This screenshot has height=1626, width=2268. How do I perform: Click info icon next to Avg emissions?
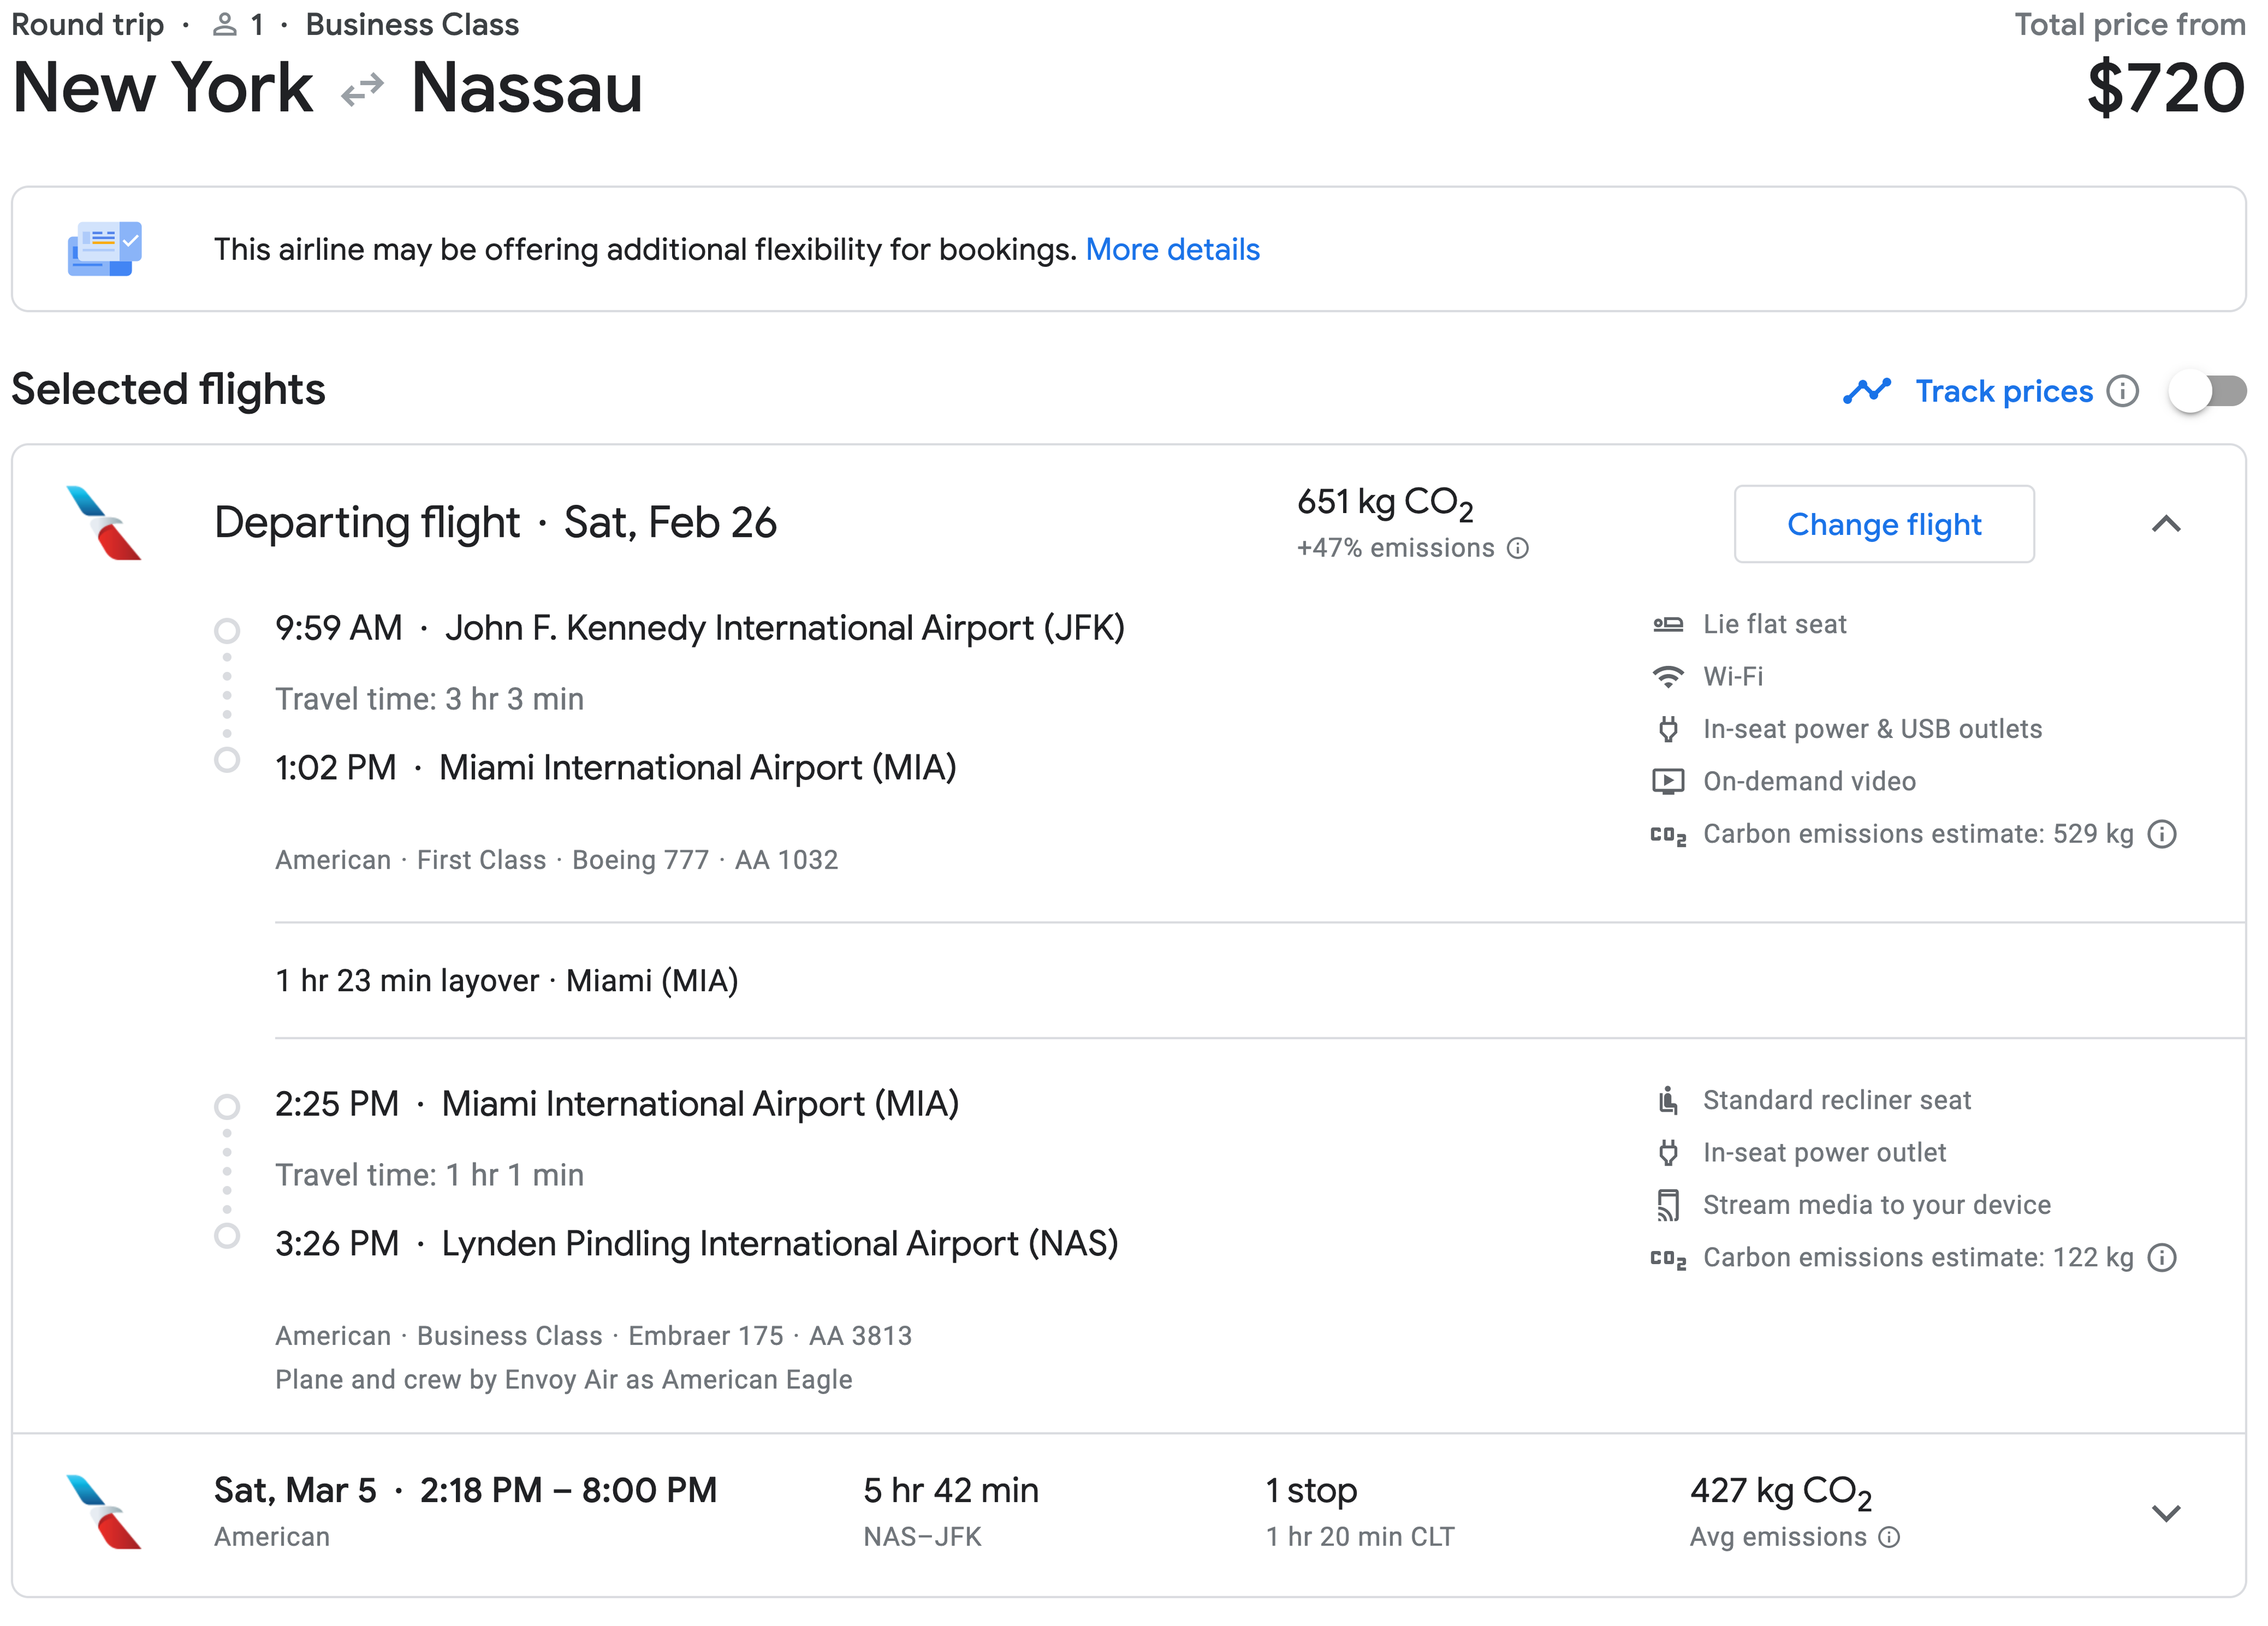click(x=1889, y=1538)
